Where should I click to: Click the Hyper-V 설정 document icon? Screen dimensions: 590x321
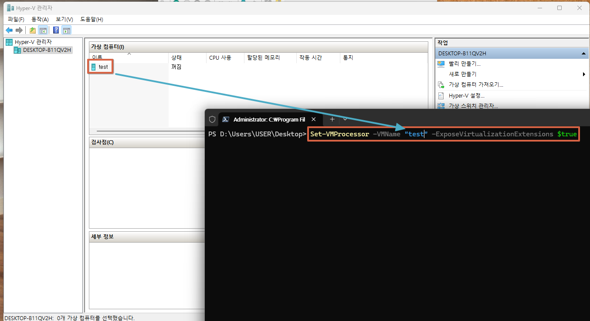pyautogui.click(x=441, y=95)
